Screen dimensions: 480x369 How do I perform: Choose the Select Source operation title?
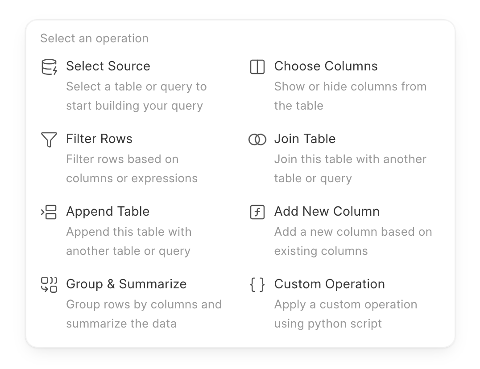108,66
